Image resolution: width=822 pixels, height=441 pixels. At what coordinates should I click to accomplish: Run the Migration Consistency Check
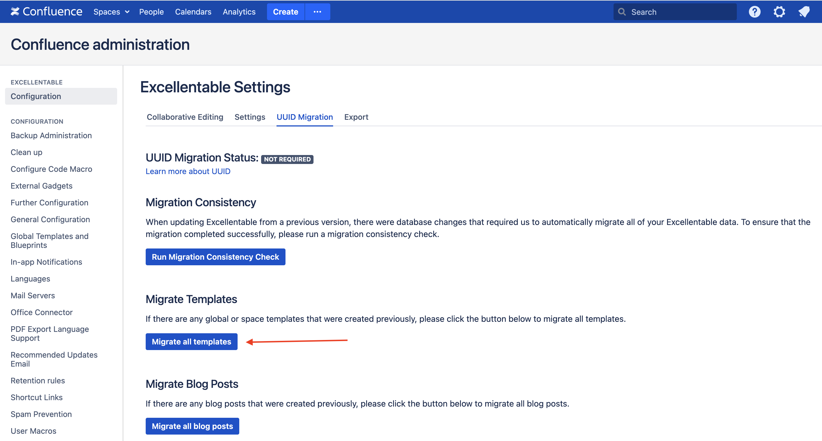pyautogui.click(x=215, y=257)
